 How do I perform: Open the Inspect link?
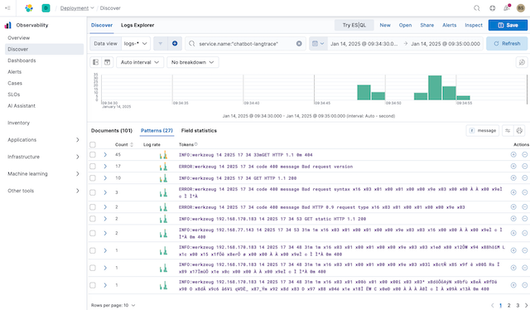(x=474, y=25)
